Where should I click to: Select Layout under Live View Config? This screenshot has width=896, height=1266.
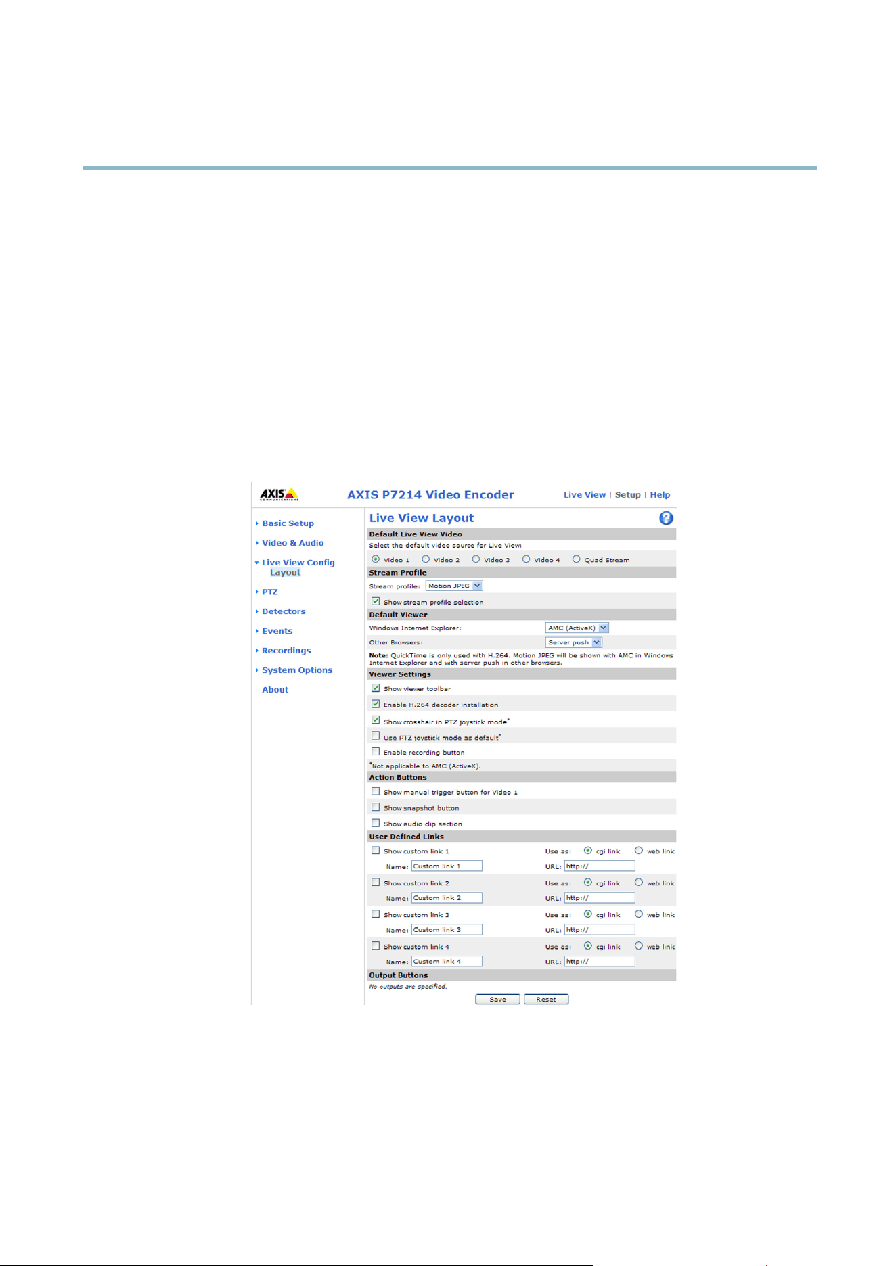point(285,573)
